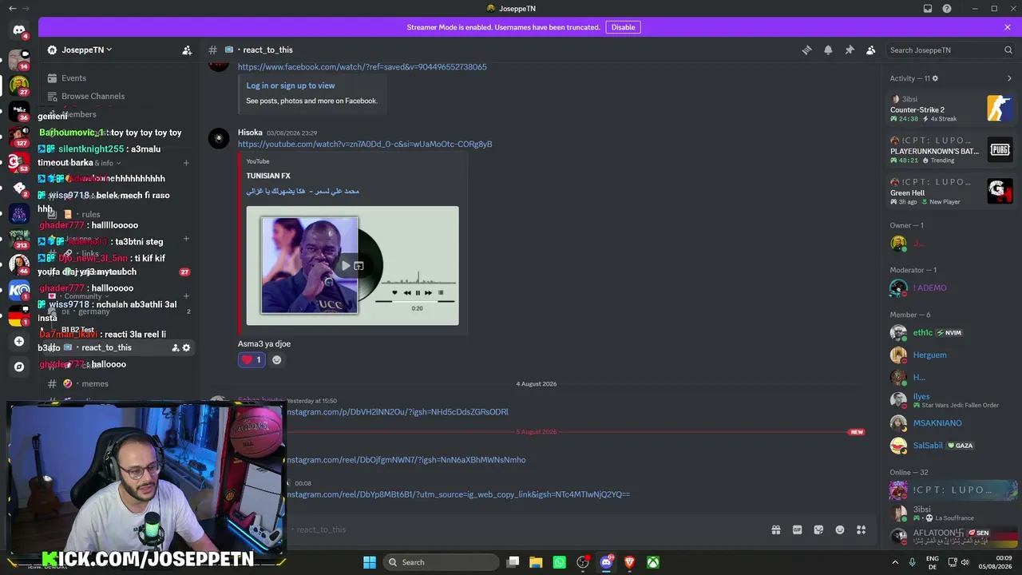The width and height of the screenshot is (1022, 575).
Task: Open emoji picker in message bar
Action: tap(840, 529)
